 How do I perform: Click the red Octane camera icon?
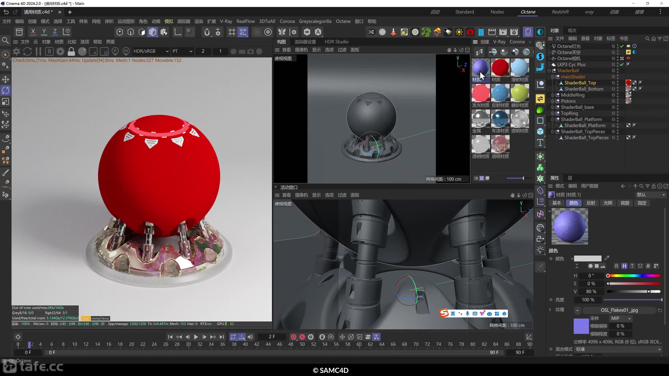pyautogui.click(x=470, y=32)
